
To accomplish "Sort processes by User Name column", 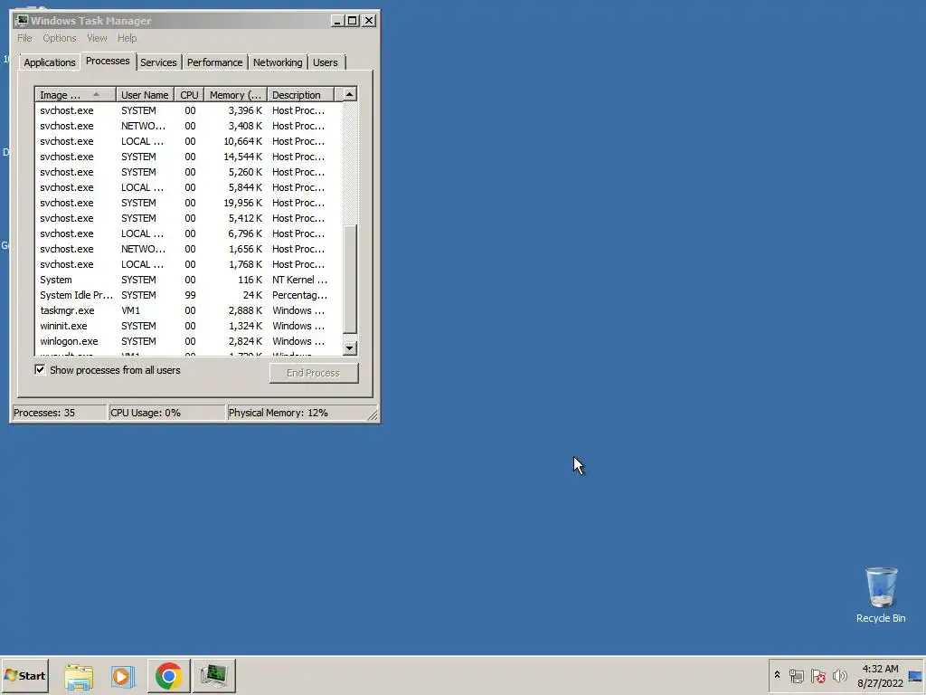I will (x=145, y=94).
